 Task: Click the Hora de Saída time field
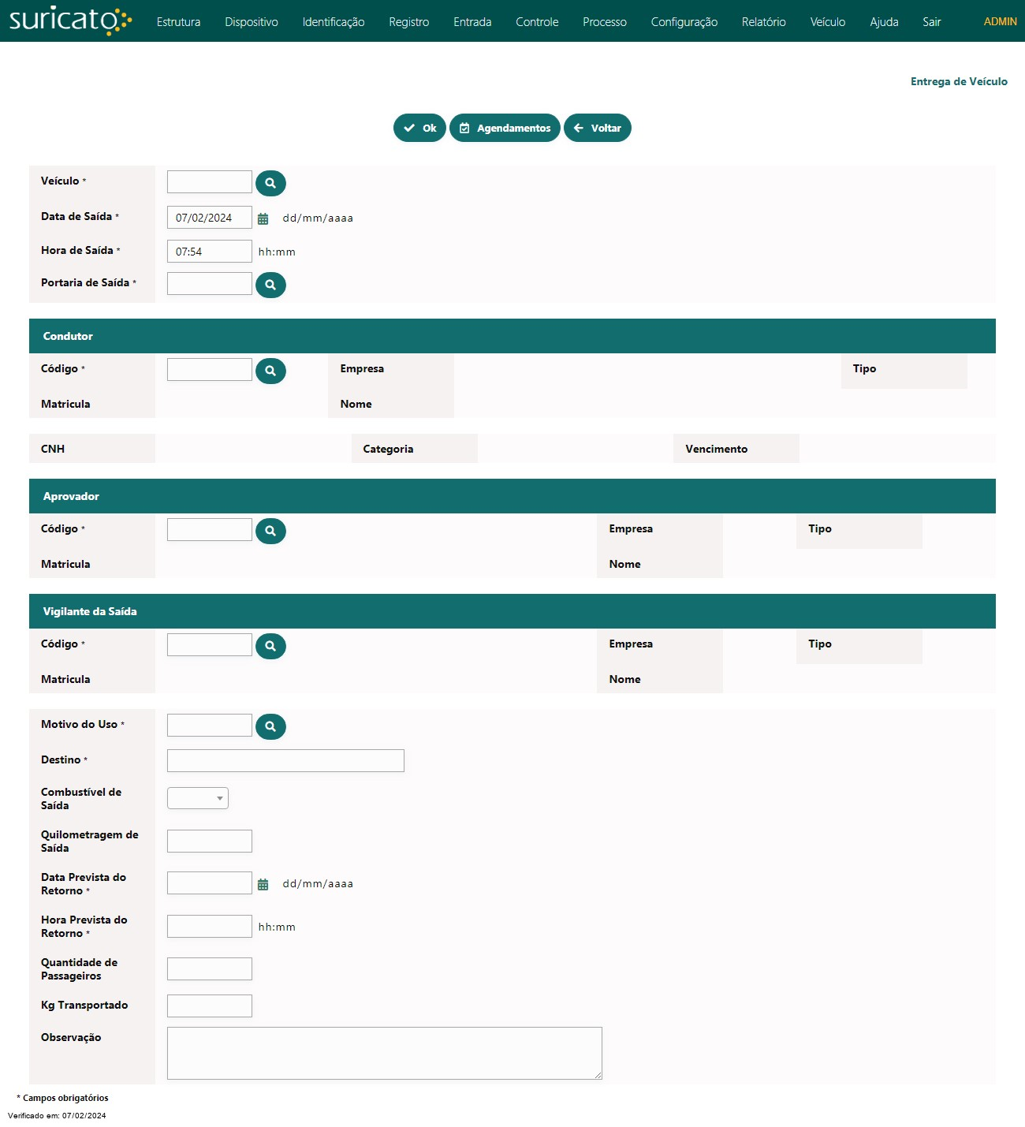pyautogui.click(x=210, y=252)
